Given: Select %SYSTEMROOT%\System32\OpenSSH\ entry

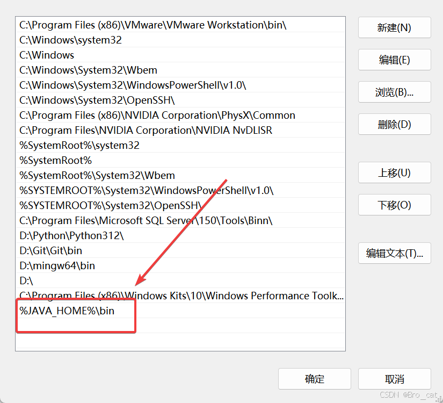Looking at the screenshot, I should pos(180,205).
